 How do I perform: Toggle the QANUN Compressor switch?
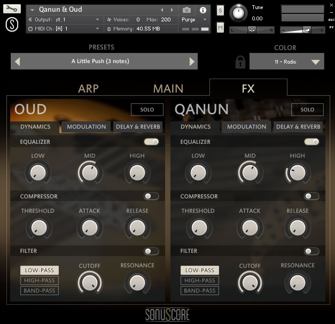(x=311, y=196)
